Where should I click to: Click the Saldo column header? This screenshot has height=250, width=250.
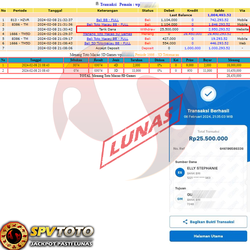219,10
